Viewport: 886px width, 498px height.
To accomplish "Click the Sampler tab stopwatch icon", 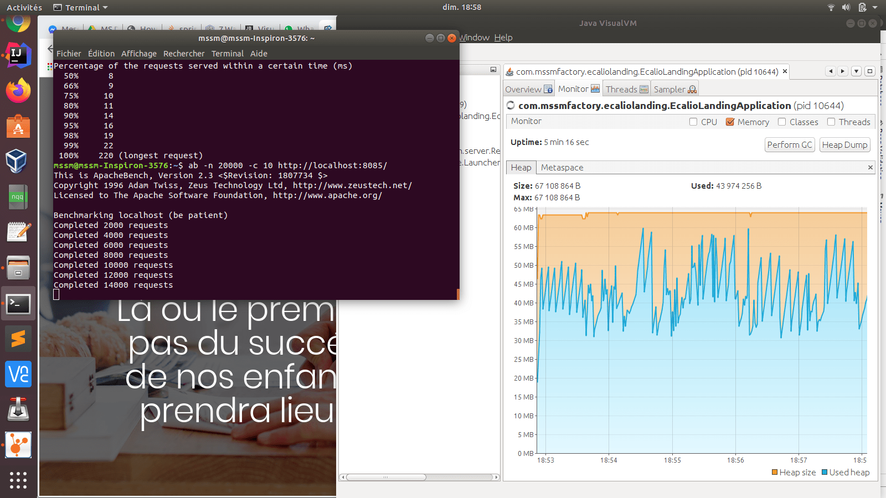I will (x=692, y=89).
